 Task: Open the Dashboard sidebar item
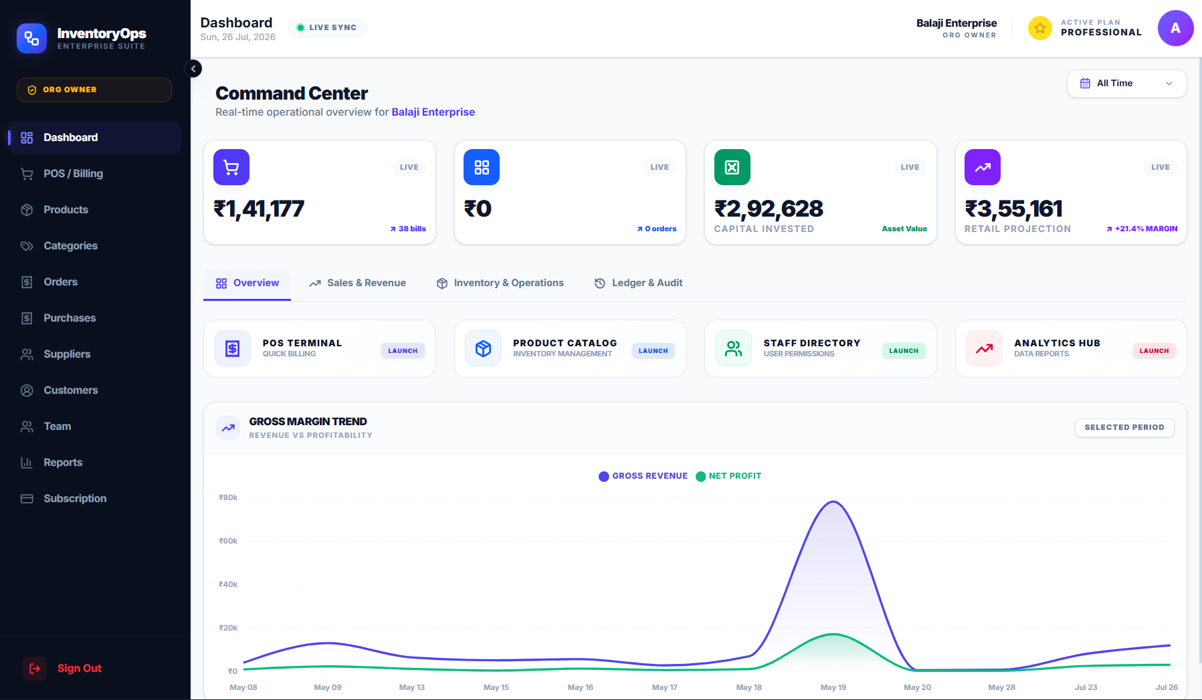tap(94, 138)
